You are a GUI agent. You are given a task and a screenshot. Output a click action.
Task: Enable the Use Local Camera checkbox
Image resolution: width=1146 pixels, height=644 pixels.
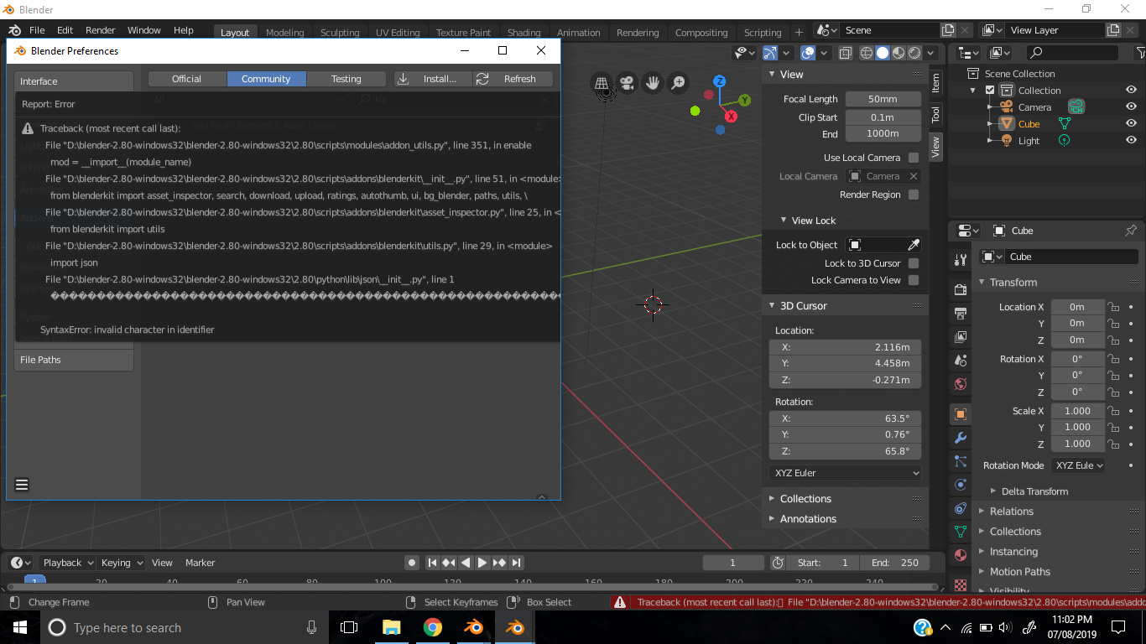[913, 157]
